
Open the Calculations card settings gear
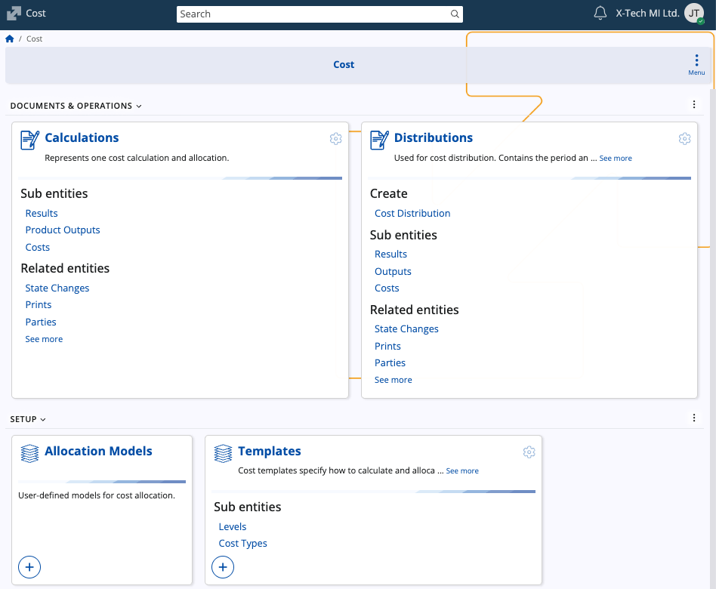[x=336, y=139]
